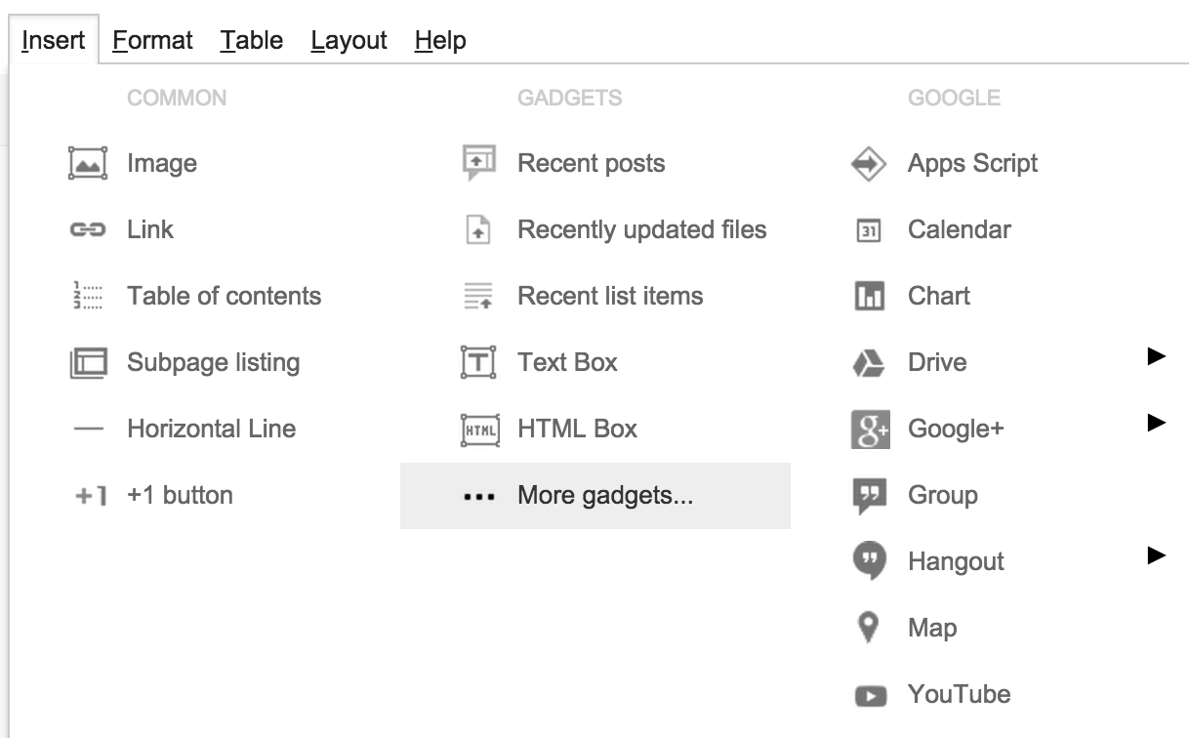Choose YouTube label

959,694
